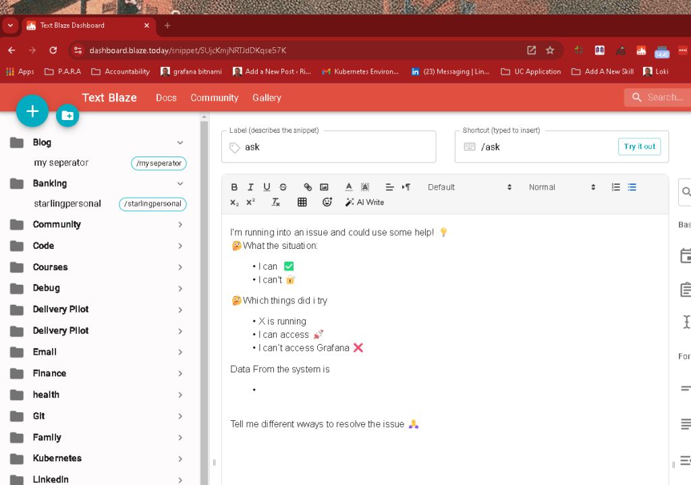This screenshot has width=691, height=485.
Task: Create a new folder
Action: tap(67, 115)
